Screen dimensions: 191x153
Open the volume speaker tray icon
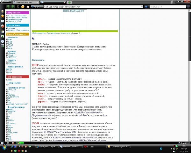[x=174, y=151]
